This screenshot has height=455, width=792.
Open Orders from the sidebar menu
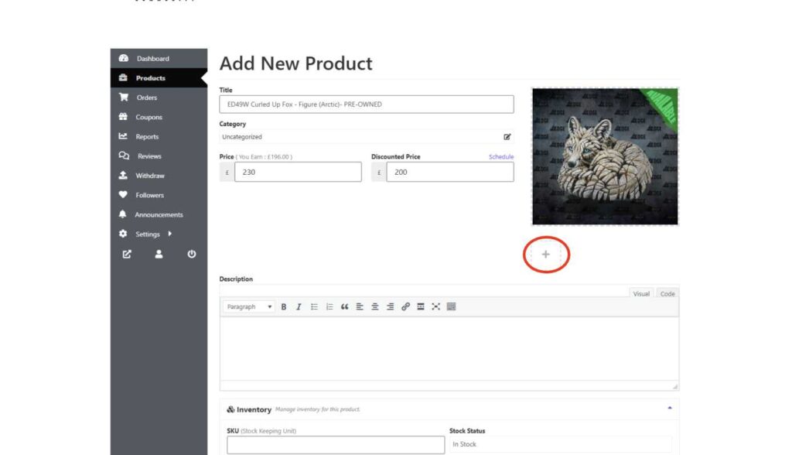(x=146, y=97)
